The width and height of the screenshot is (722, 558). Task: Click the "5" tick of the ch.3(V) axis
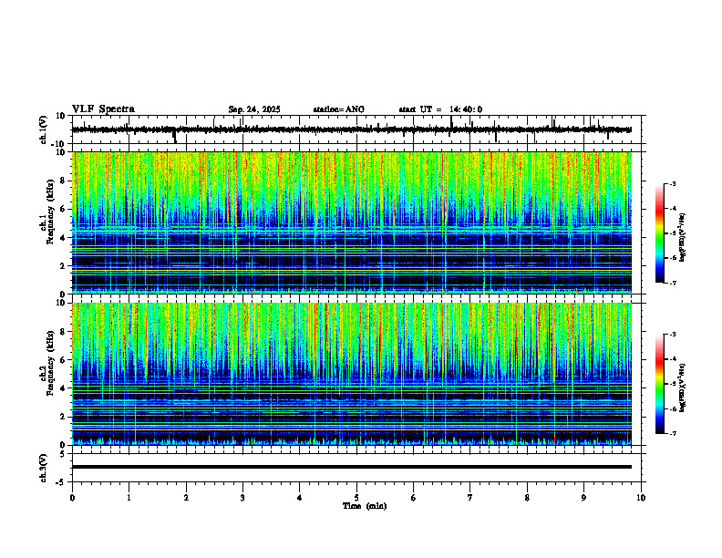[64, 454]
